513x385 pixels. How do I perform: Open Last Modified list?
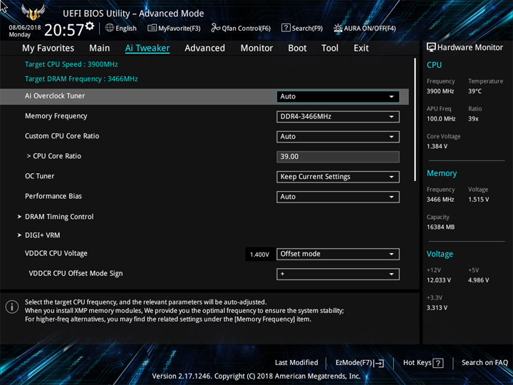click(x=296, y=362)
